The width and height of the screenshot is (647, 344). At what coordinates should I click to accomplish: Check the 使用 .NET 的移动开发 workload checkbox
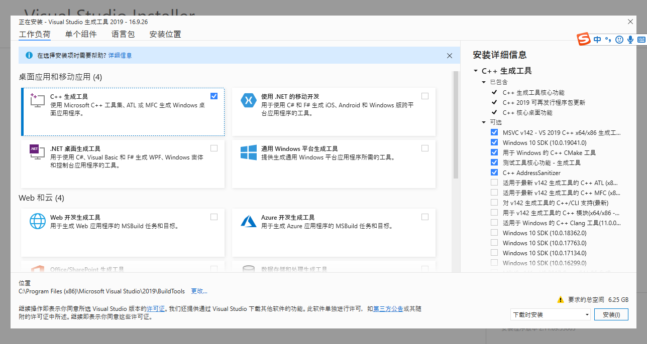[x=425, y=96]
